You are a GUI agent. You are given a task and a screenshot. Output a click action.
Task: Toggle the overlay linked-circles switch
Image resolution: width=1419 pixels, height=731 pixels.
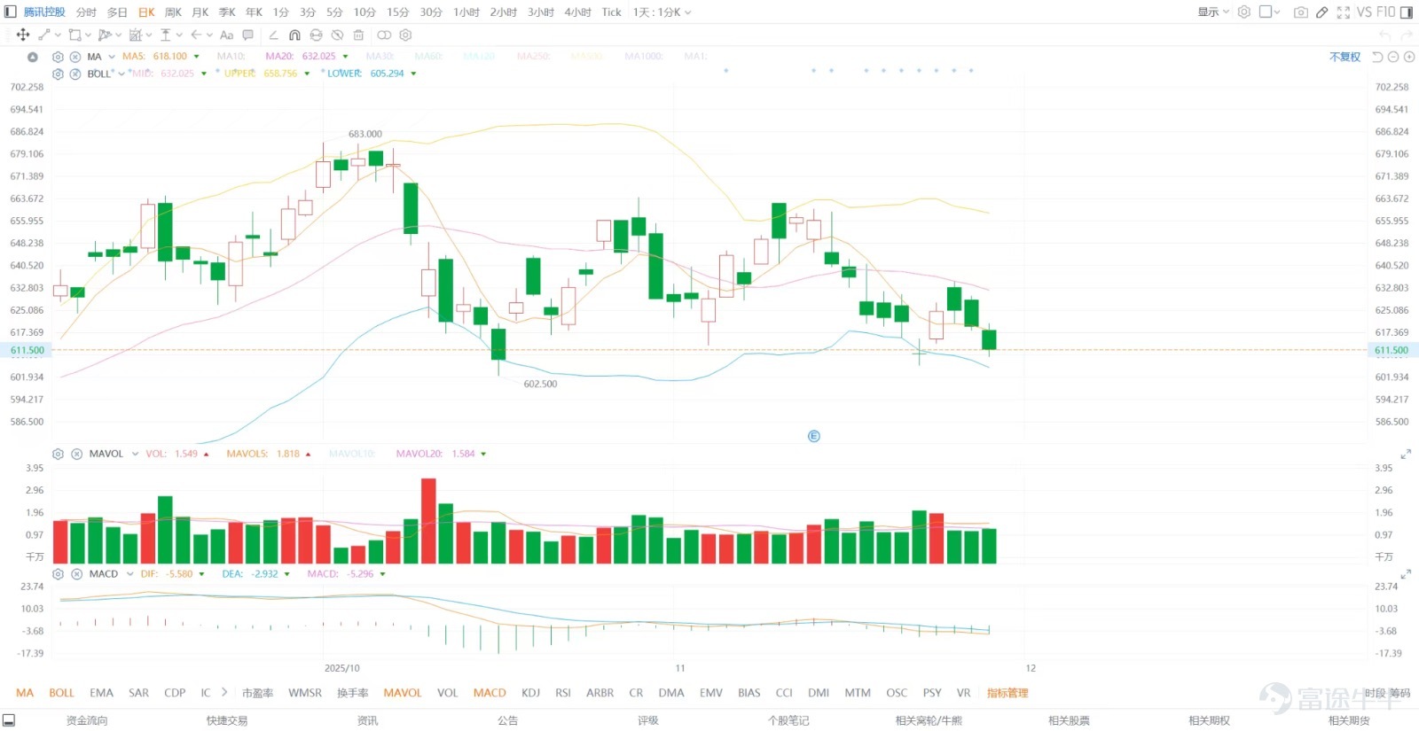click(384, 35)
